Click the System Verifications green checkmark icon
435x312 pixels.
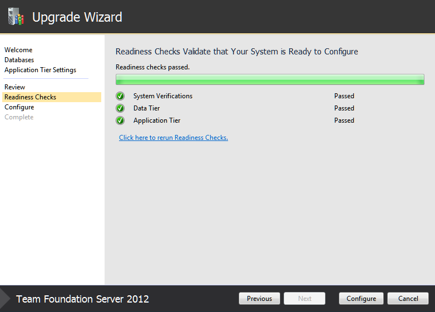(120, 96)
